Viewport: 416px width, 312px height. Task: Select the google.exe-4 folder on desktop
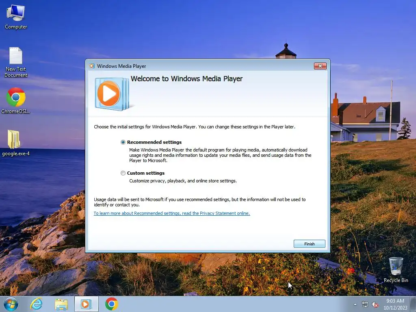click(16, 143)
